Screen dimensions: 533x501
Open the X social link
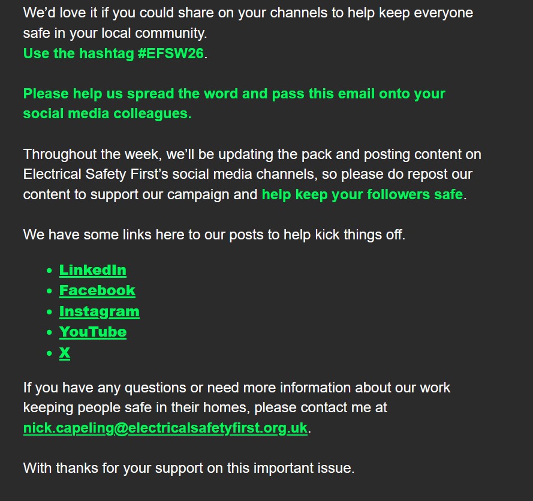pos(65,353)
